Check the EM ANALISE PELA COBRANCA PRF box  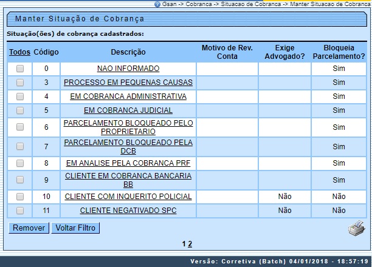20,163
